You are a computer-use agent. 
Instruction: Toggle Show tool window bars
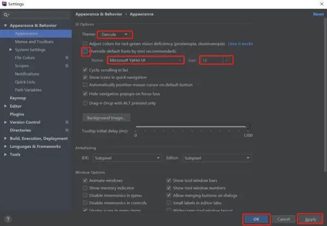point(169,180)
